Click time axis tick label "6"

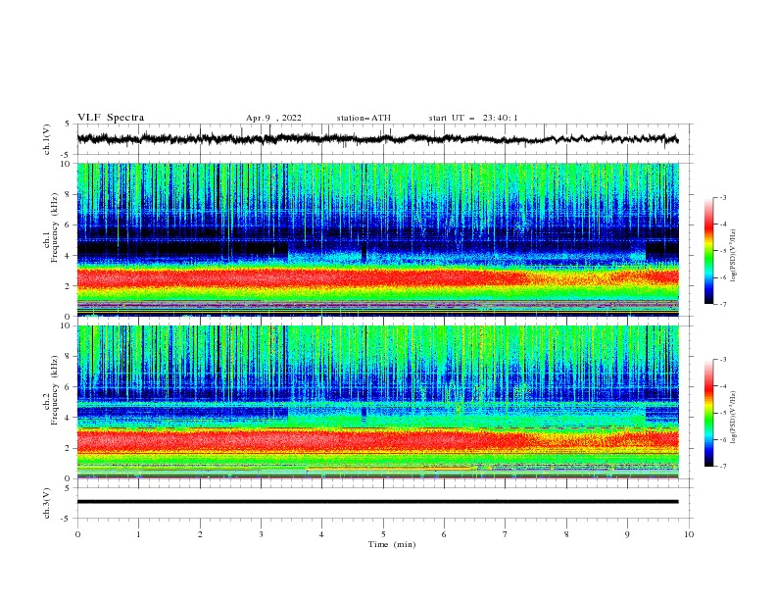[444, 534]
